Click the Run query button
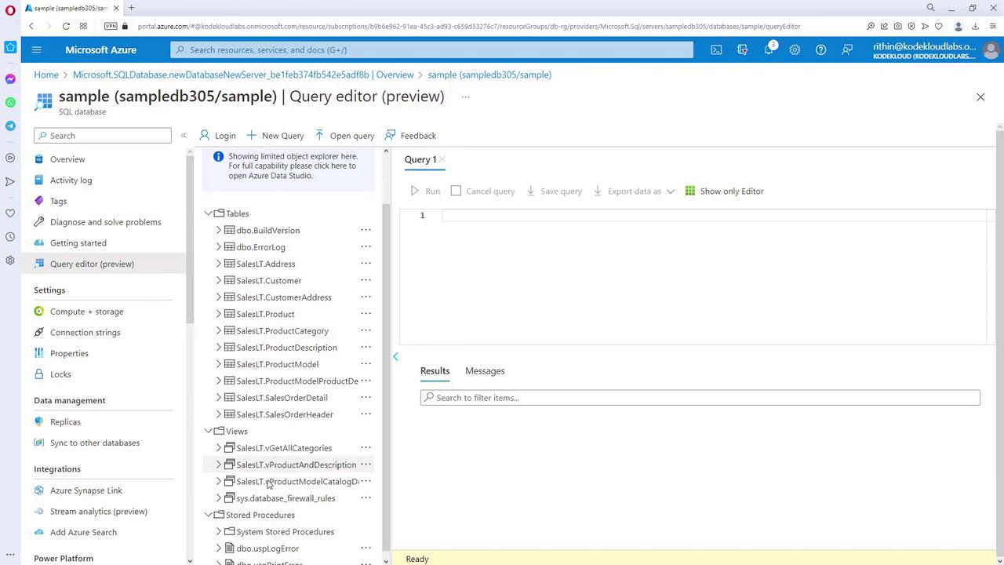The height and width of the screenshot is (565, 1004). pos(426,191)
